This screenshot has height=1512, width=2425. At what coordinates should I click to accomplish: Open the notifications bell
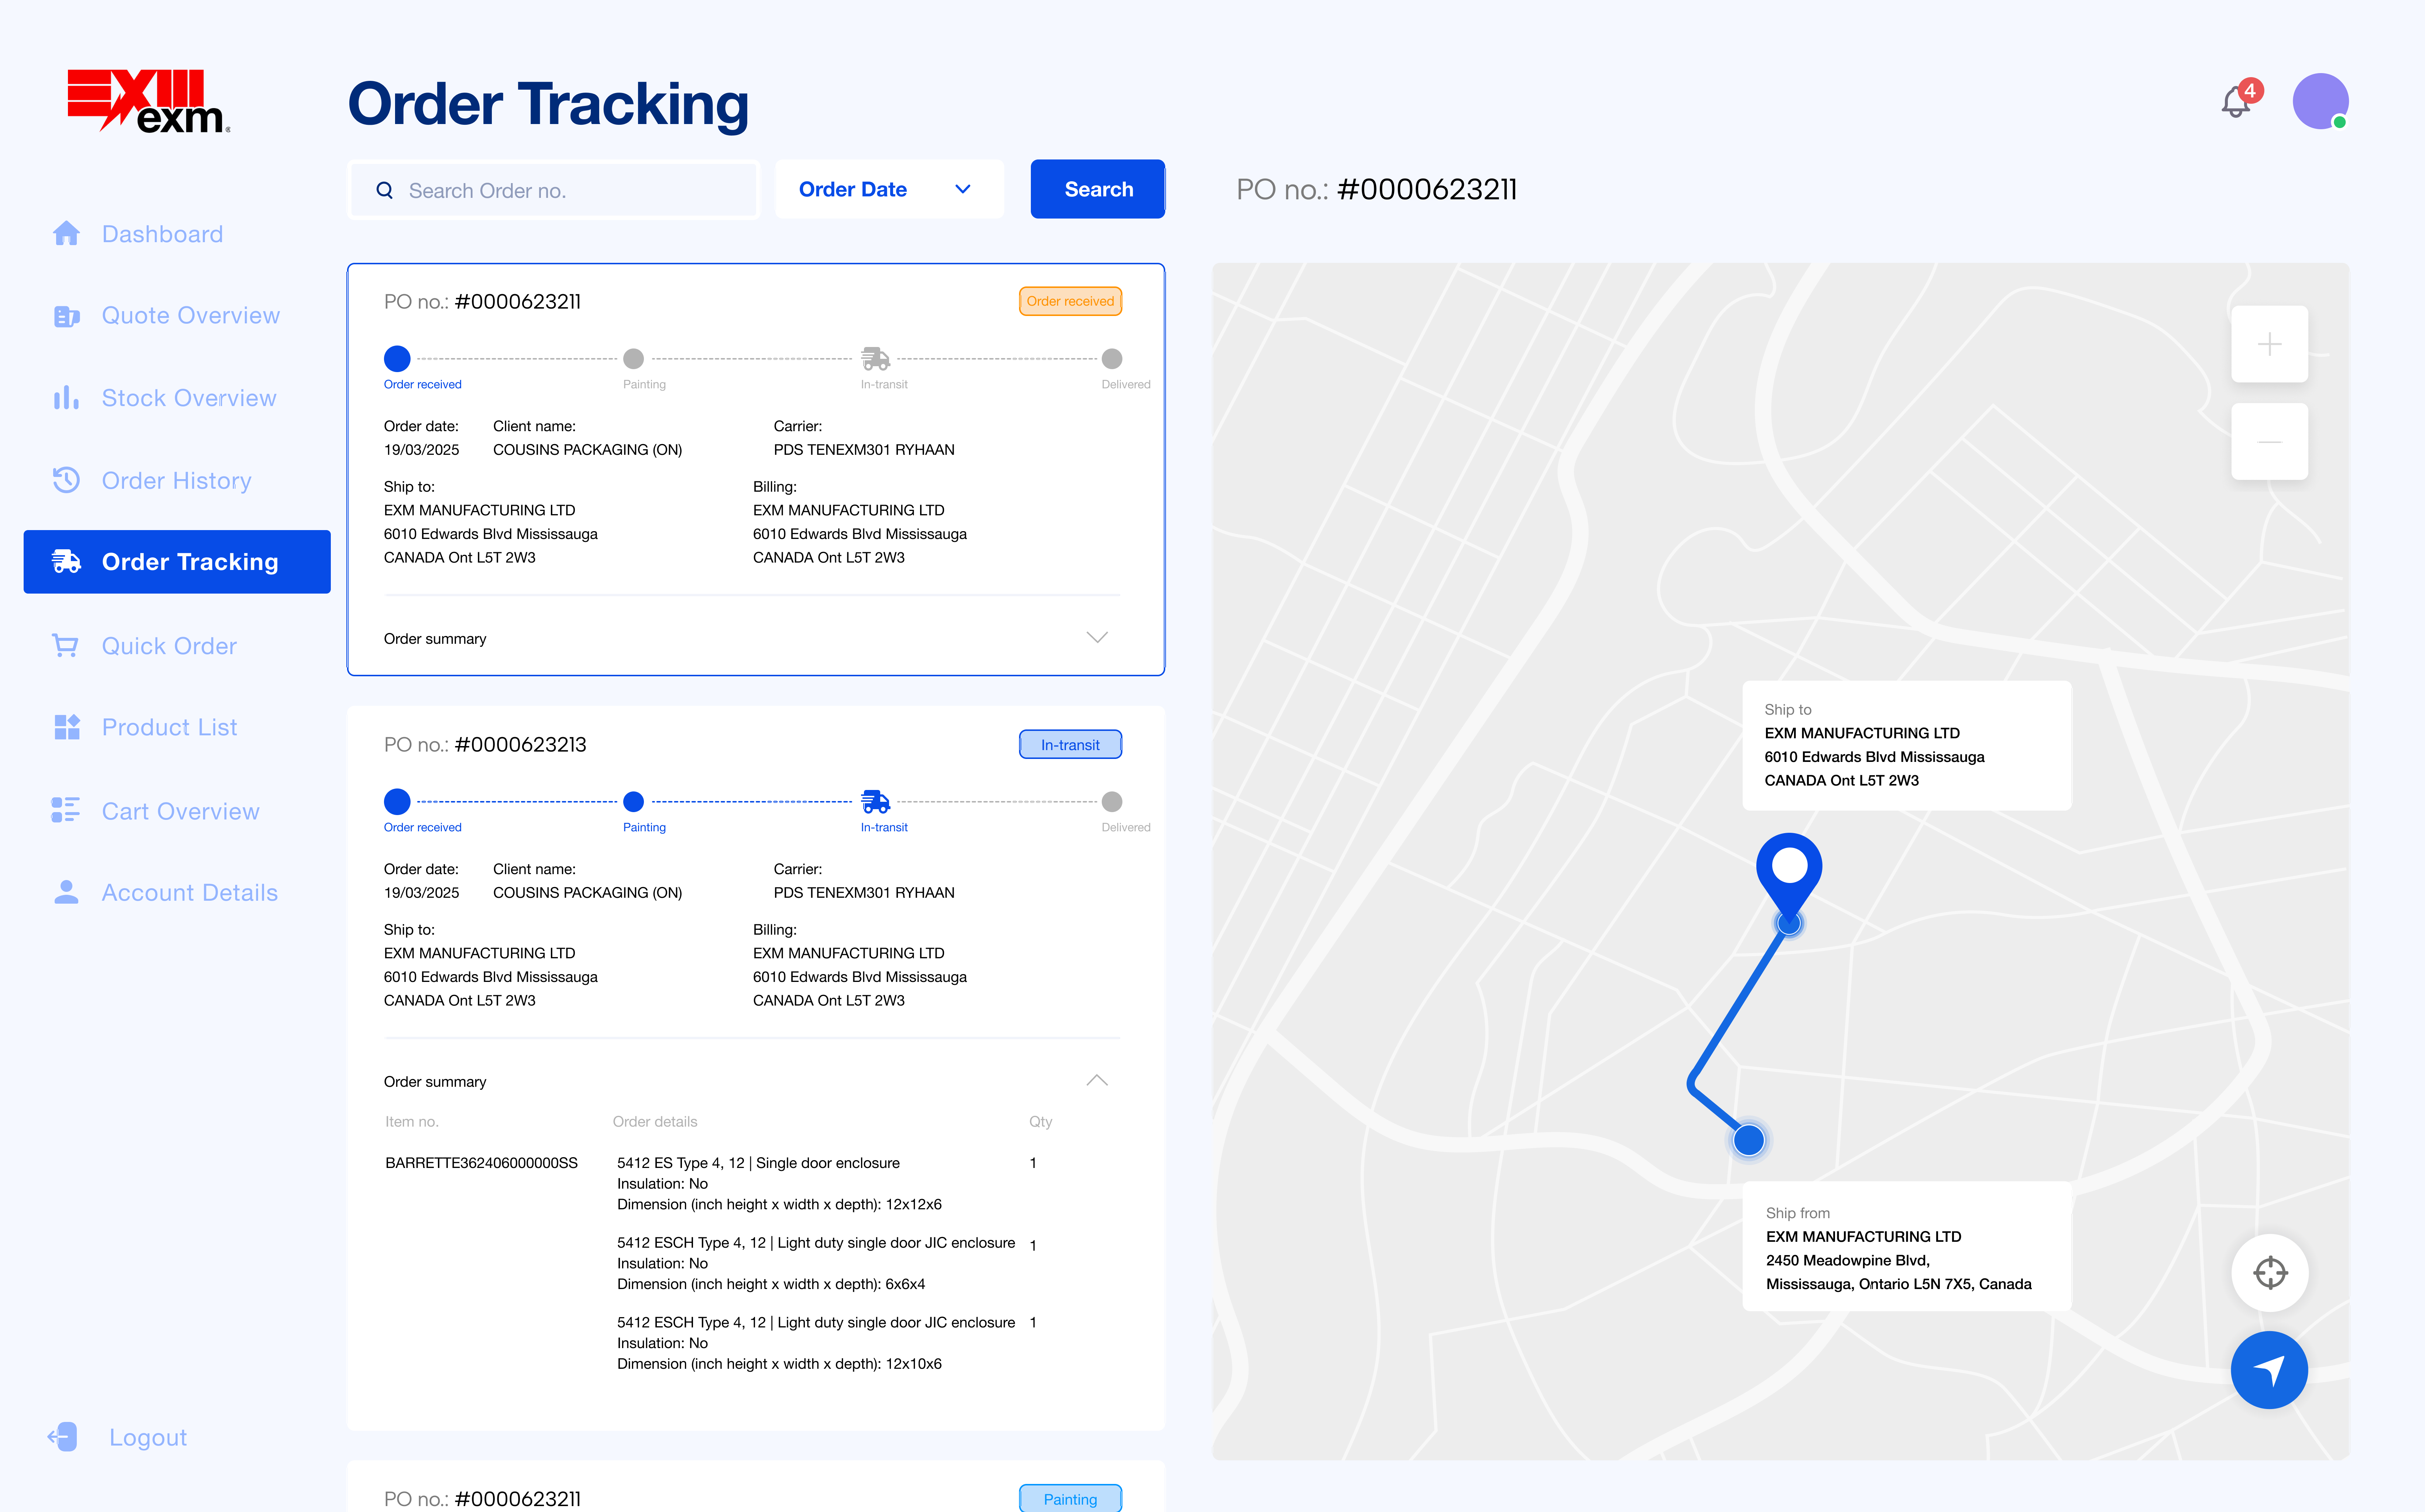coord(2236,102)
